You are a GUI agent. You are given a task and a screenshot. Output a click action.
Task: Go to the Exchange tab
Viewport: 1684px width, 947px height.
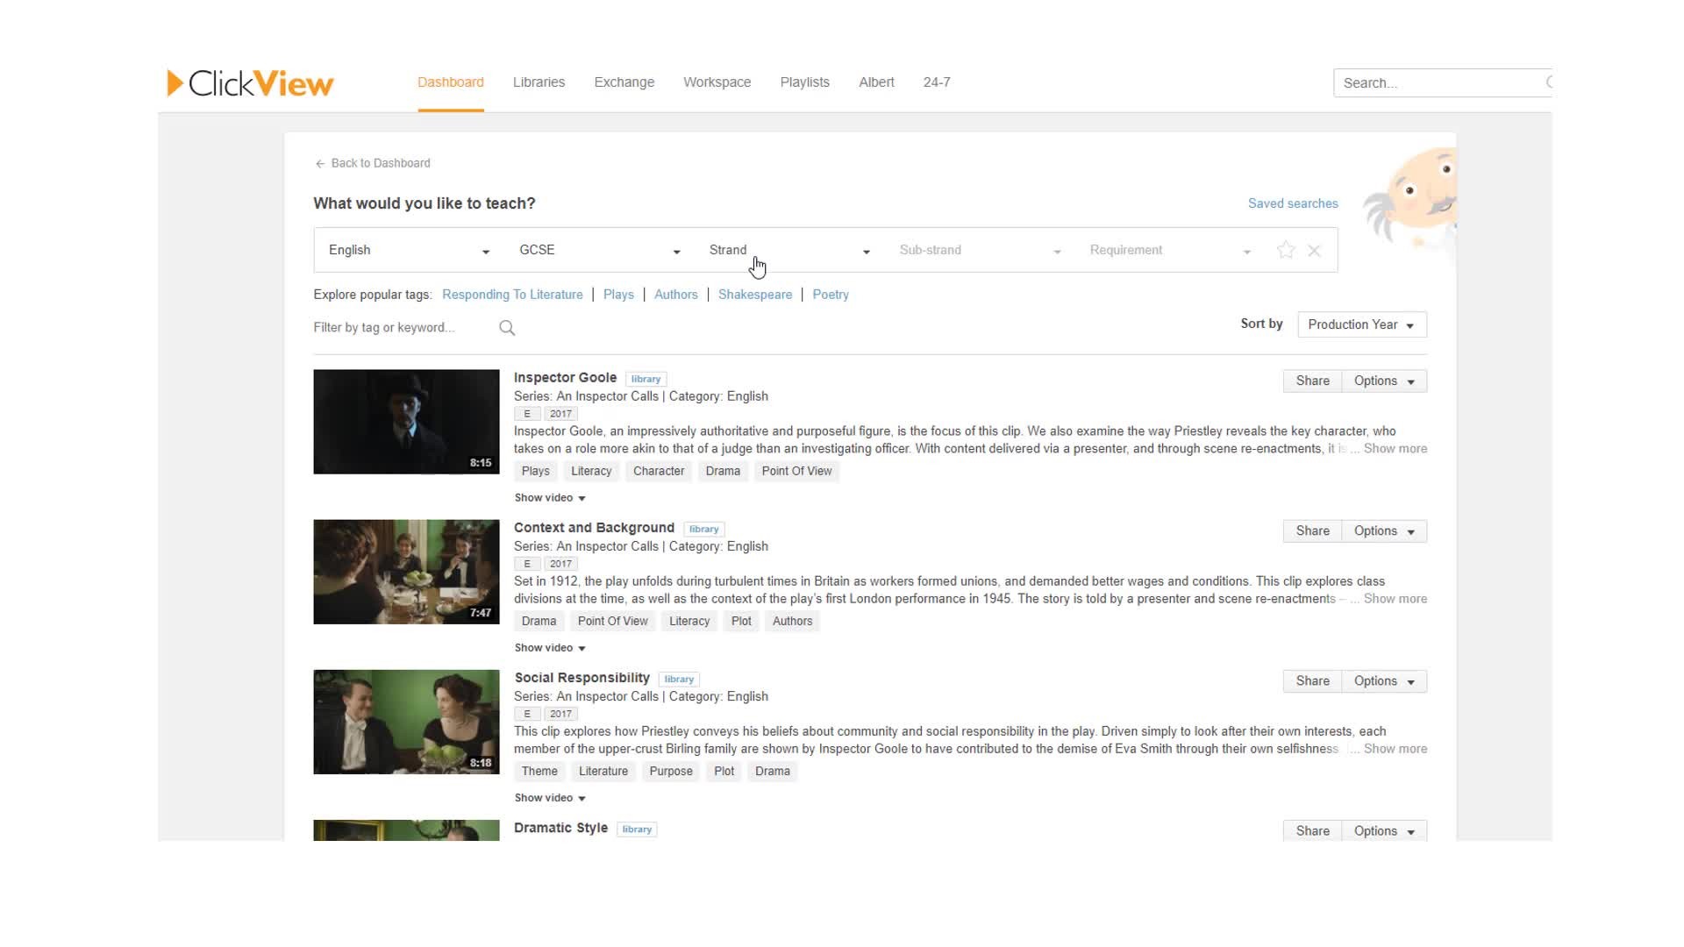point(624,82)
